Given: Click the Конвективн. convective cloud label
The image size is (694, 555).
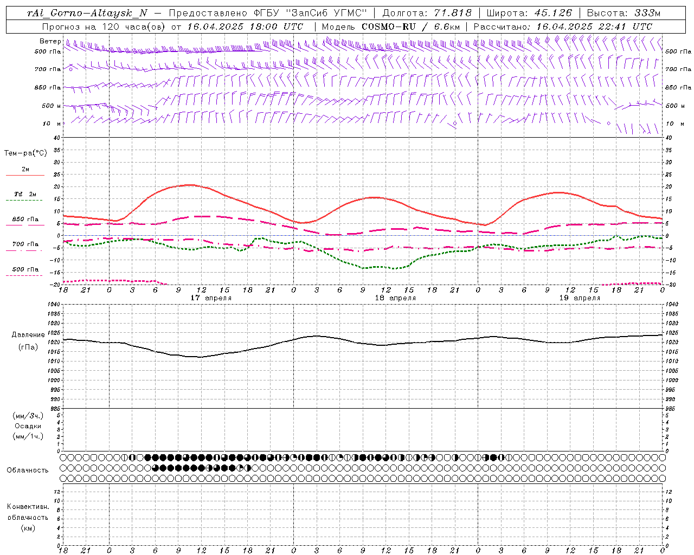Looking at the screenshot, I should pyautogui.click(x=28, y=507).
